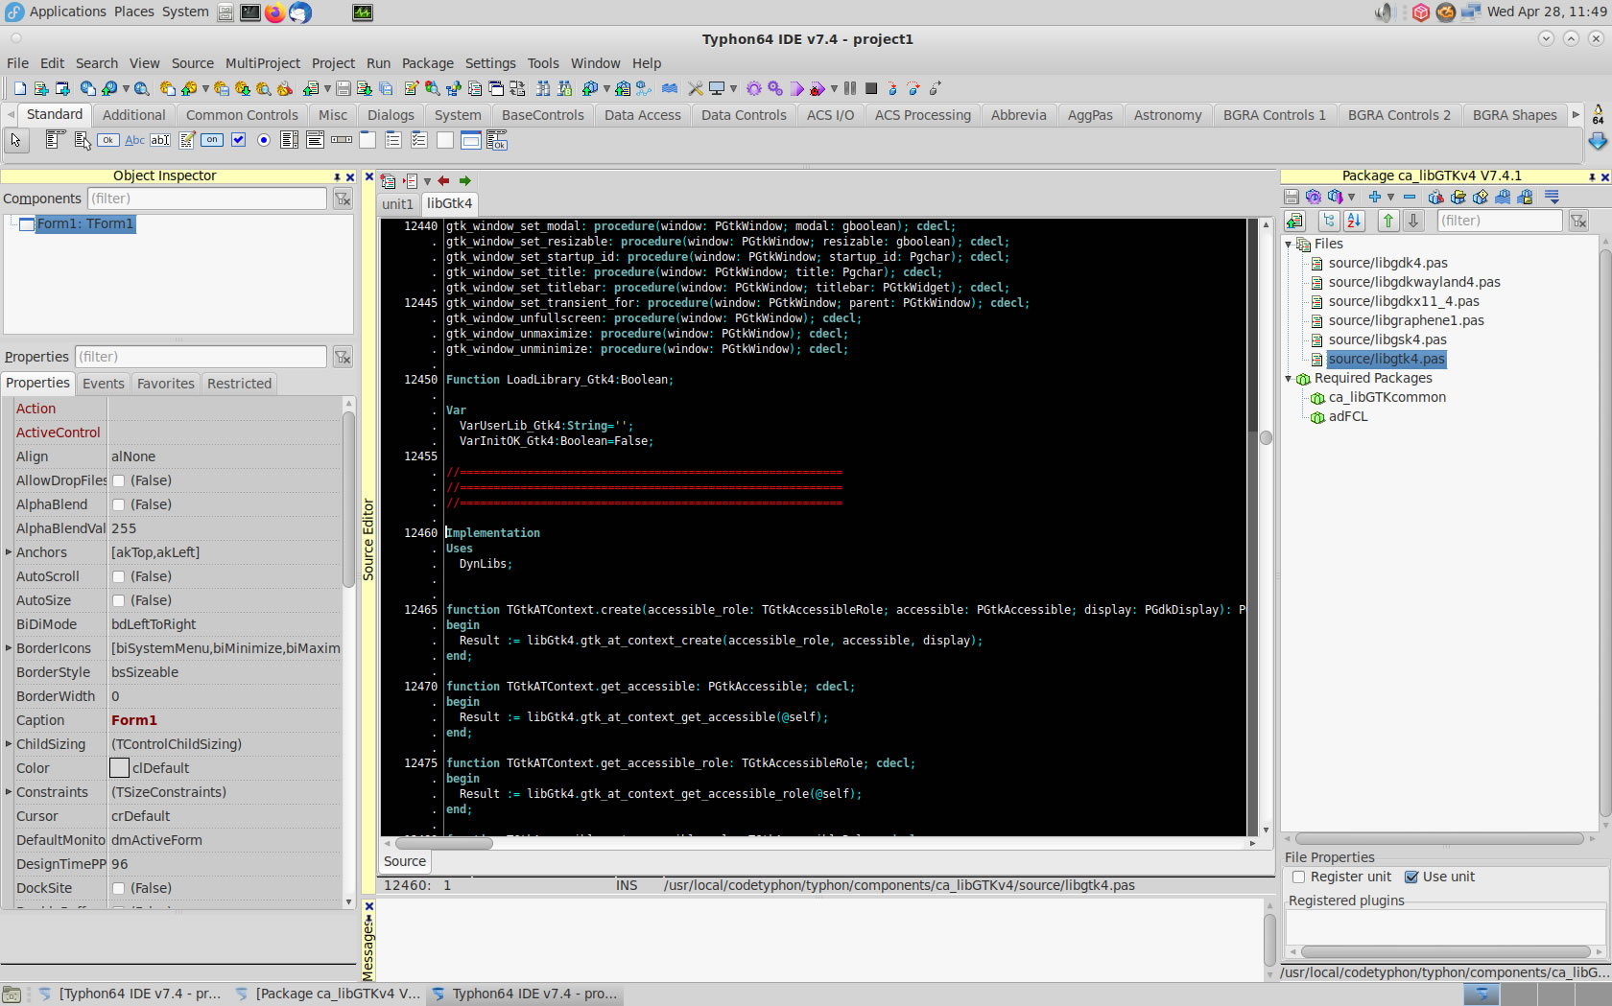Open the Add to package dropdown arrow

coord(1390,197)
